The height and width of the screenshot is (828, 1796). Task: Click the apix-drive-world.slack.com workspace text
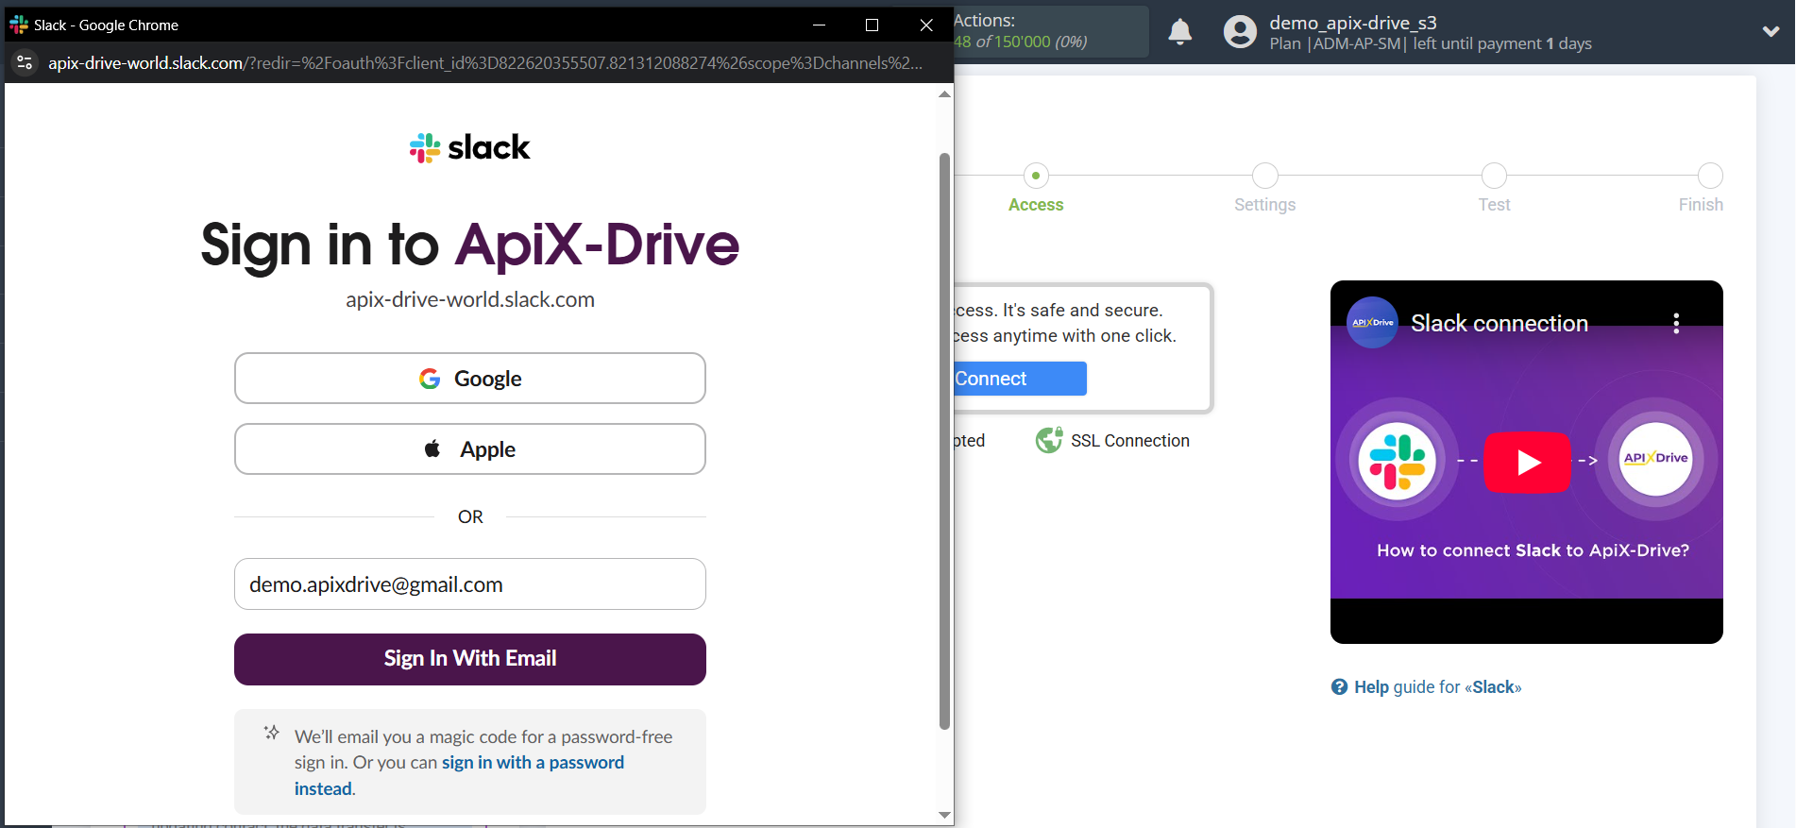point(470,300)
